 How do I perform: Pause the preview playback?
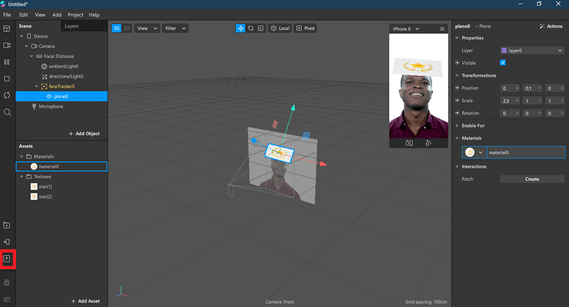[x=7, y=62]
